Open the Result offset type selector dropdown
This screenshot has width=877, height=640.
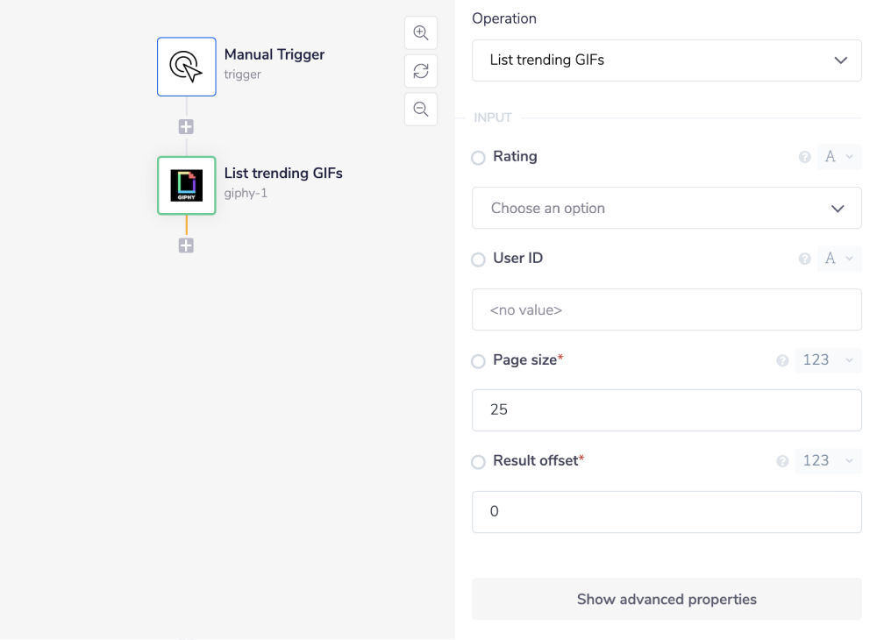(x=828, y=461)
